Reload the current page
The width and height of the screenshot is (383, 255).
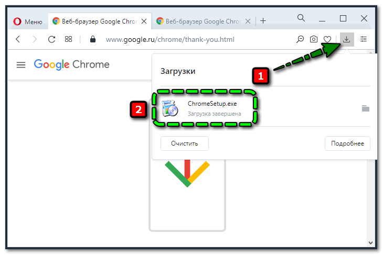pyautogui.click(x=51, y=39)
